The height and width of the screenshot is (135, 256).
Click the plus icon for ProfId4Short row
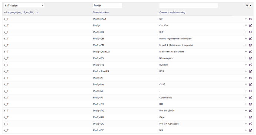246,19
